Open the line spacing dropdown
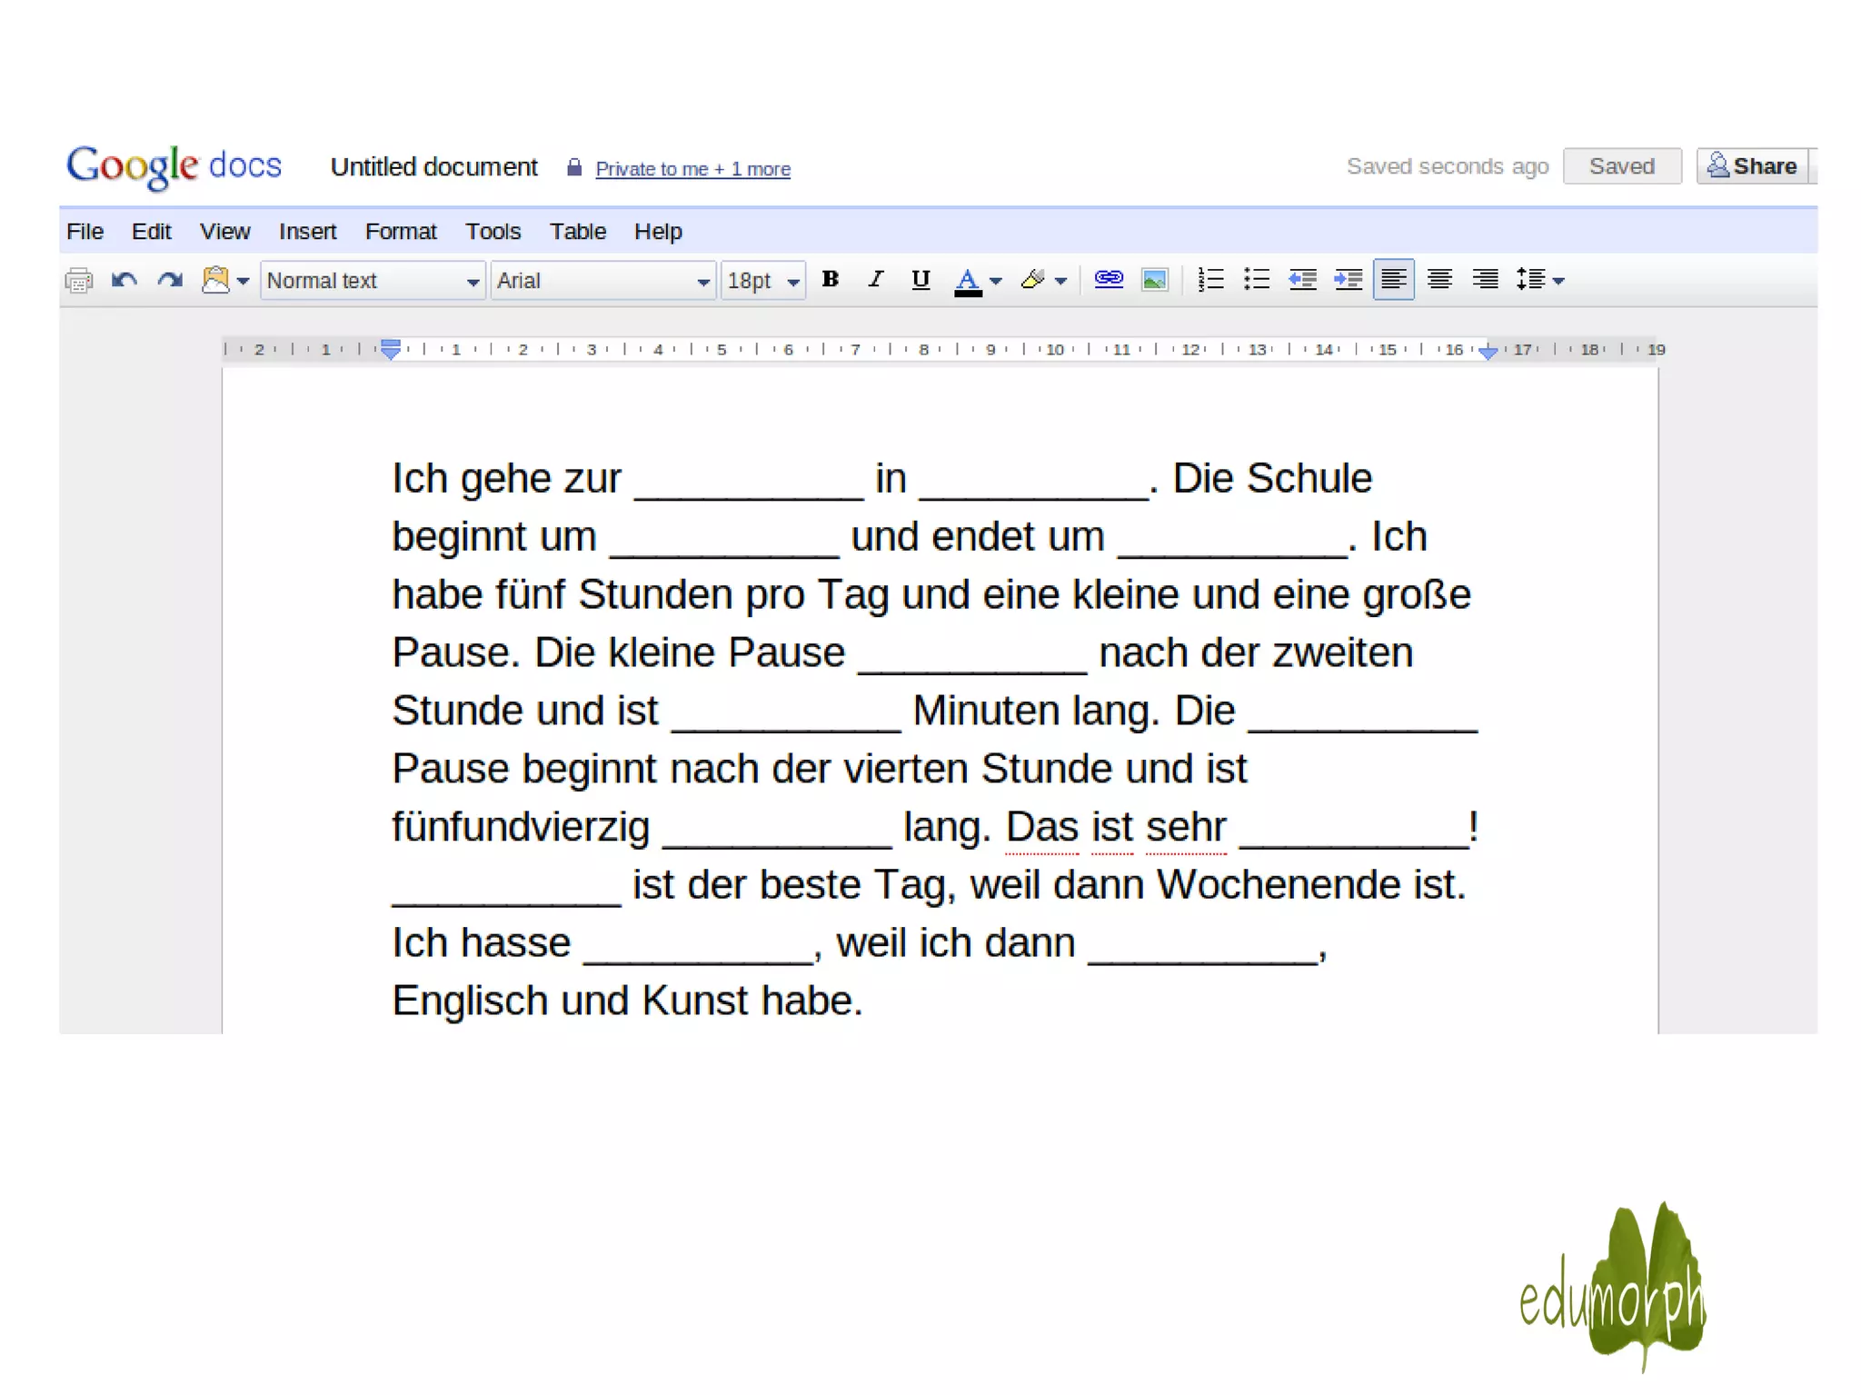This screenshot has height=1395, width=1861. (x=1539, y=280)
